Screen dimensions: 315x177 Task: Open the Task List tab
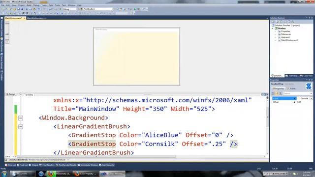click(x=22, y=165)
